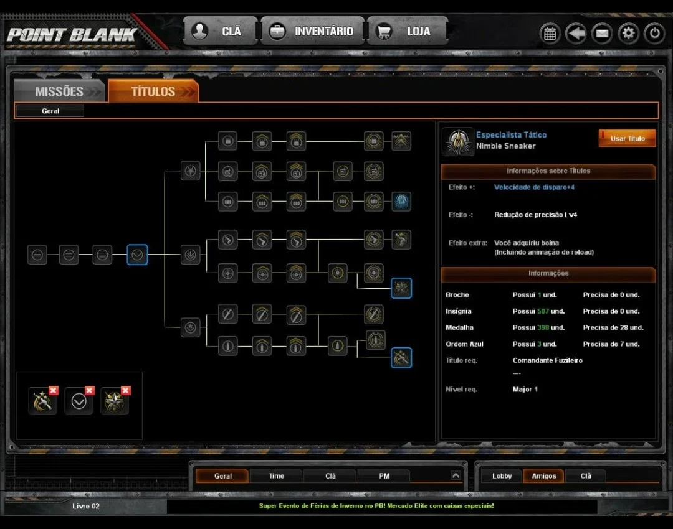Select the single-chevron crosshair title node
Screen dimensions: 673x529
point(262,273)
